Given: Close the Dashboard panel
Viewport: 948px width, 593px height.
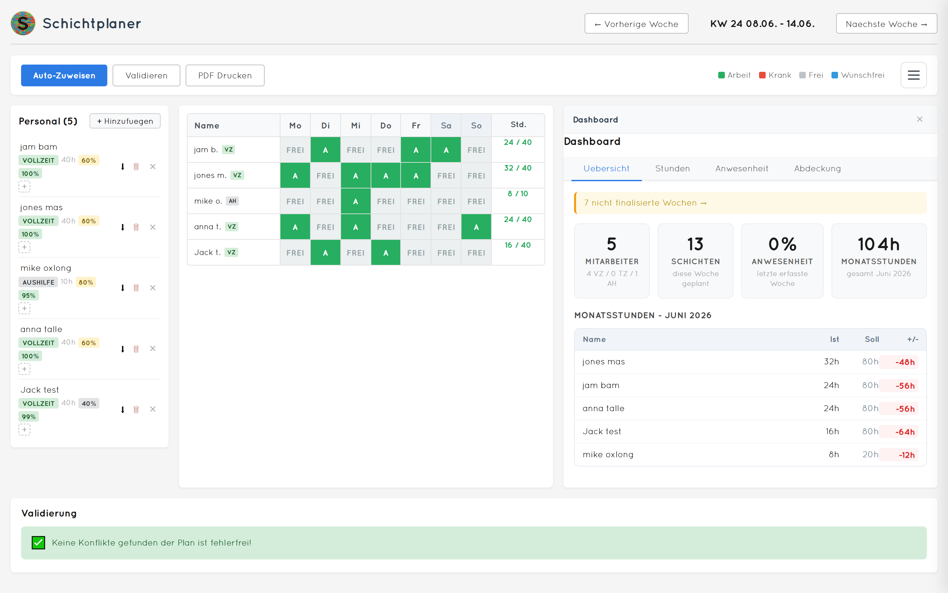Looking at the screenshot, I should coord(919,119).
